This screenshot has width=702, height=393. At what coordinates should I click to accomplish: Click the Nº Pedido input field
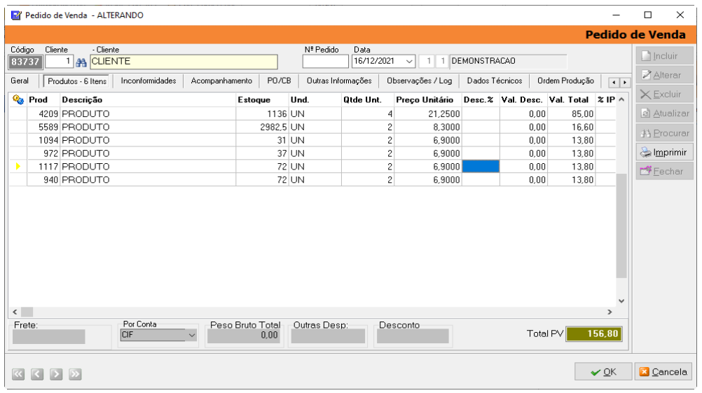pos(325,62)
